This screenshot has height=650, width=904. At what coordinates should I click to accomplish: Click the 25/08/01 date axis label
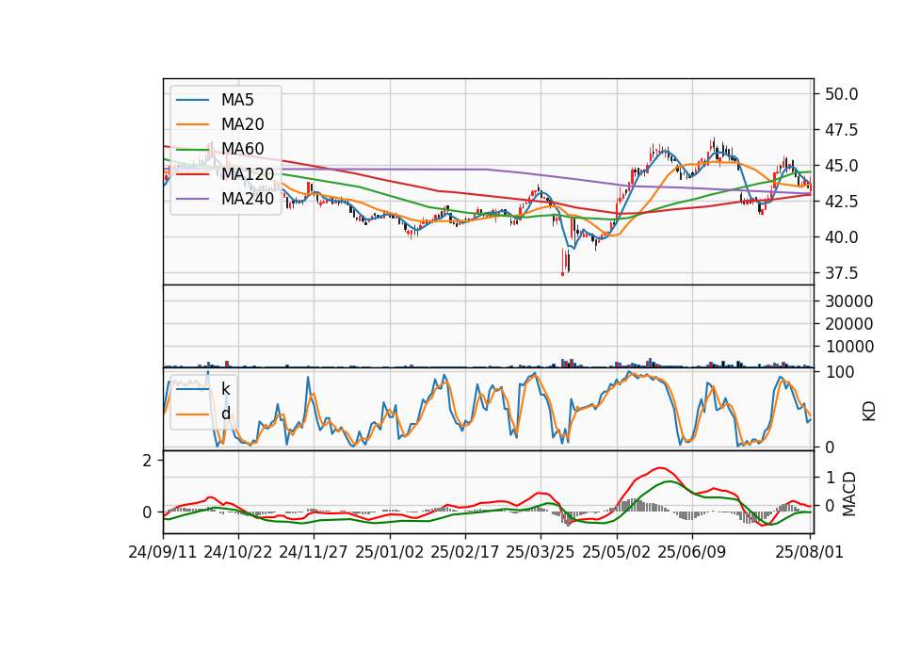810,552
